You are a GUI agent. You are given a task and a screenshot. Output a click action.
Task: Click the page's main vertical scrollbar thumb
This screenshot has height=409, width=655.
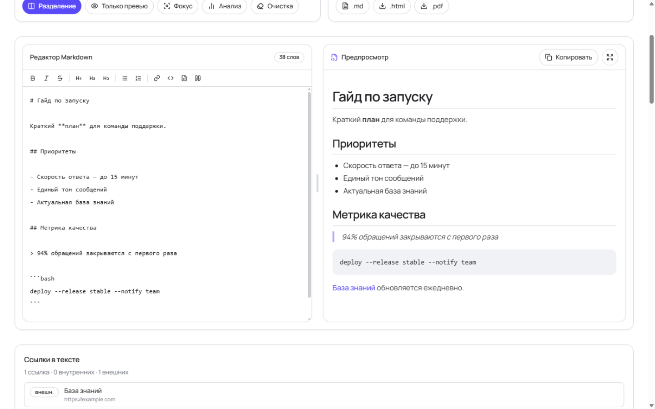pos(651,69)
